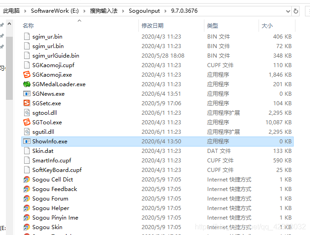Click the Sogou Forum file name
Screen dimensions: 310x235
pyautogui.click(x=50, y=199)
